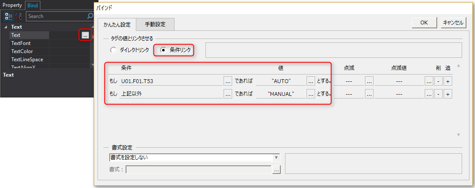Viewport: 475px width, 188px height.
Task: Click browse button next to "AUTO" value
Action: coord(311,81)
